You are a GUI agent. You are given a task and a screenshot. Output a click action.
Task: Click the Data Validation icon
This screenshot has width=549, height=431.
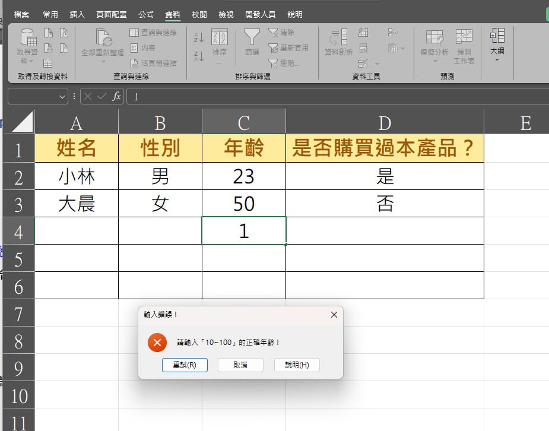[x=363, y=64]
